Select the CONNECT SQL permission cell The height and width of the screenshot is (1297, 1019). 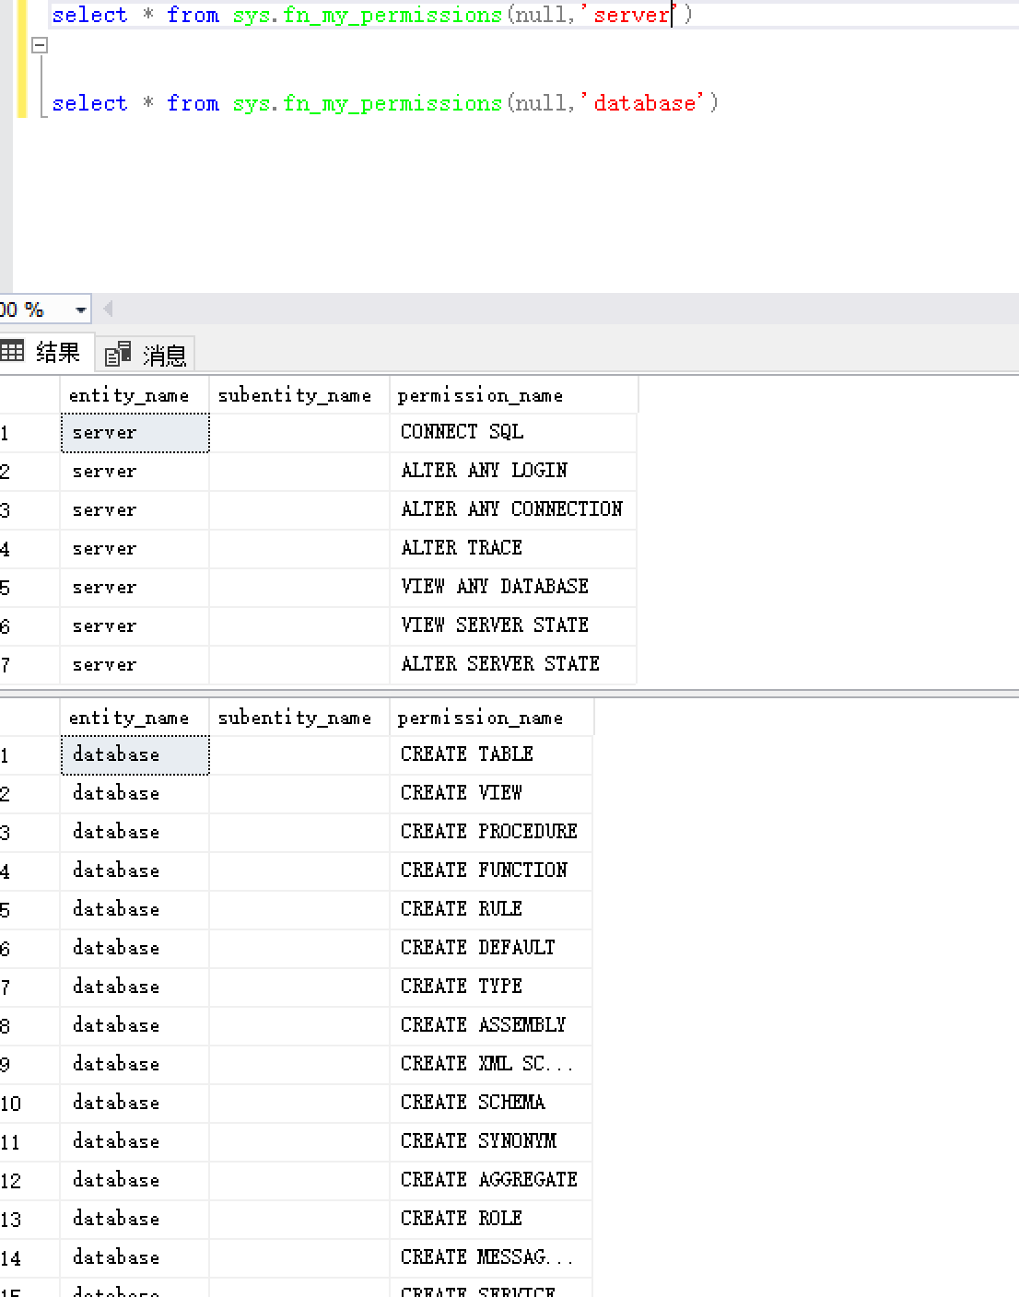(513, 432)
